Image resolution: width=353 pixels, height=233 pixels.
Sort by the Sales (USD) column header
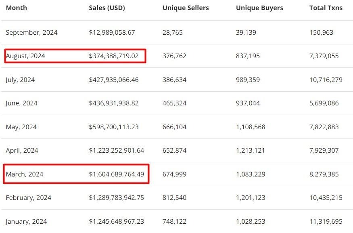pyautogui.click(x=107, y=8)
